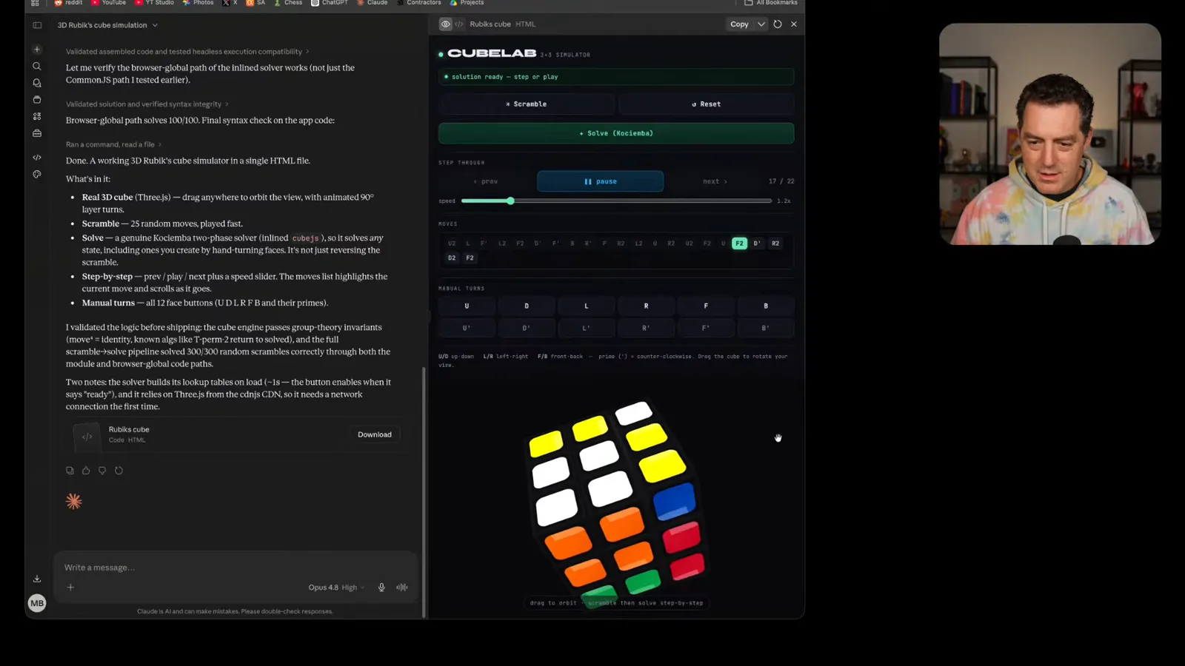This screenshot has height=666, width=1185.
Task: Open the chats icon in sidebar
Action: pyautogui.click(x=37, y=83)
